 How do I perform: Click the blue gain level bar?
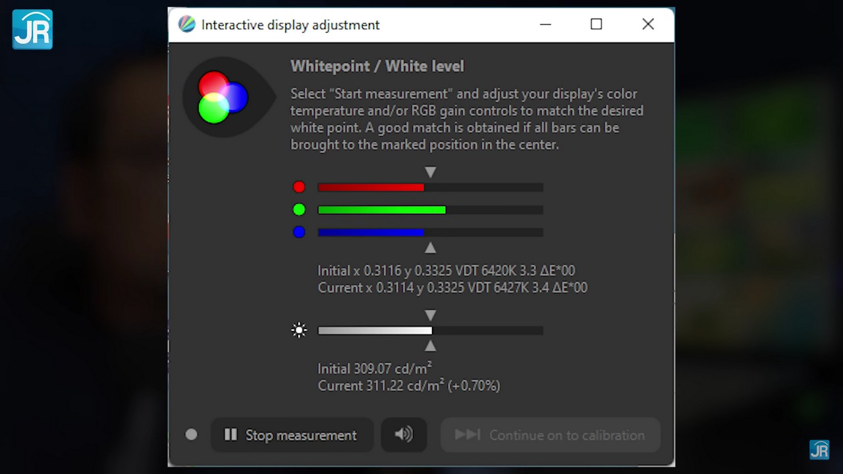[x=430, y=232]
